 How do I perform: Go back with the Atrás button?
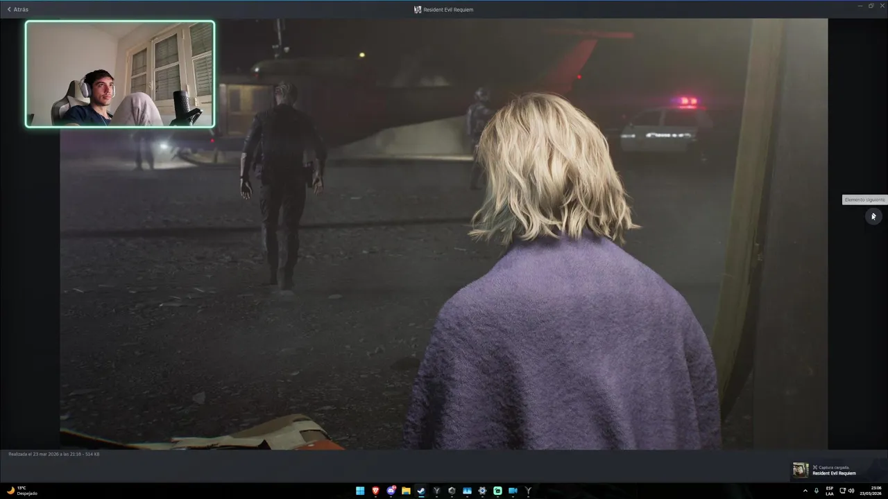pos(17,10)
